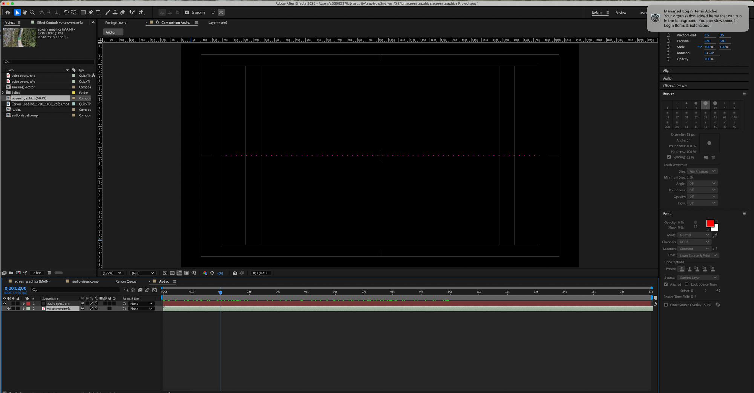Expand the Solids folder in Project panel
The width and height of the screenshot is (754, 393).
coord(3,93)
